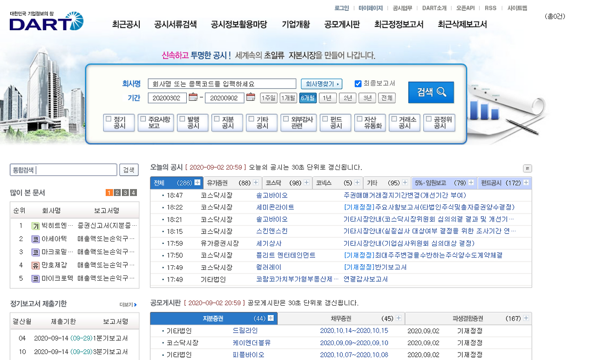This screenshot has width=596, height=360.
Task: Check the 발행공시 checkbox
Action: pyautogui.click(x=182, y=119)
